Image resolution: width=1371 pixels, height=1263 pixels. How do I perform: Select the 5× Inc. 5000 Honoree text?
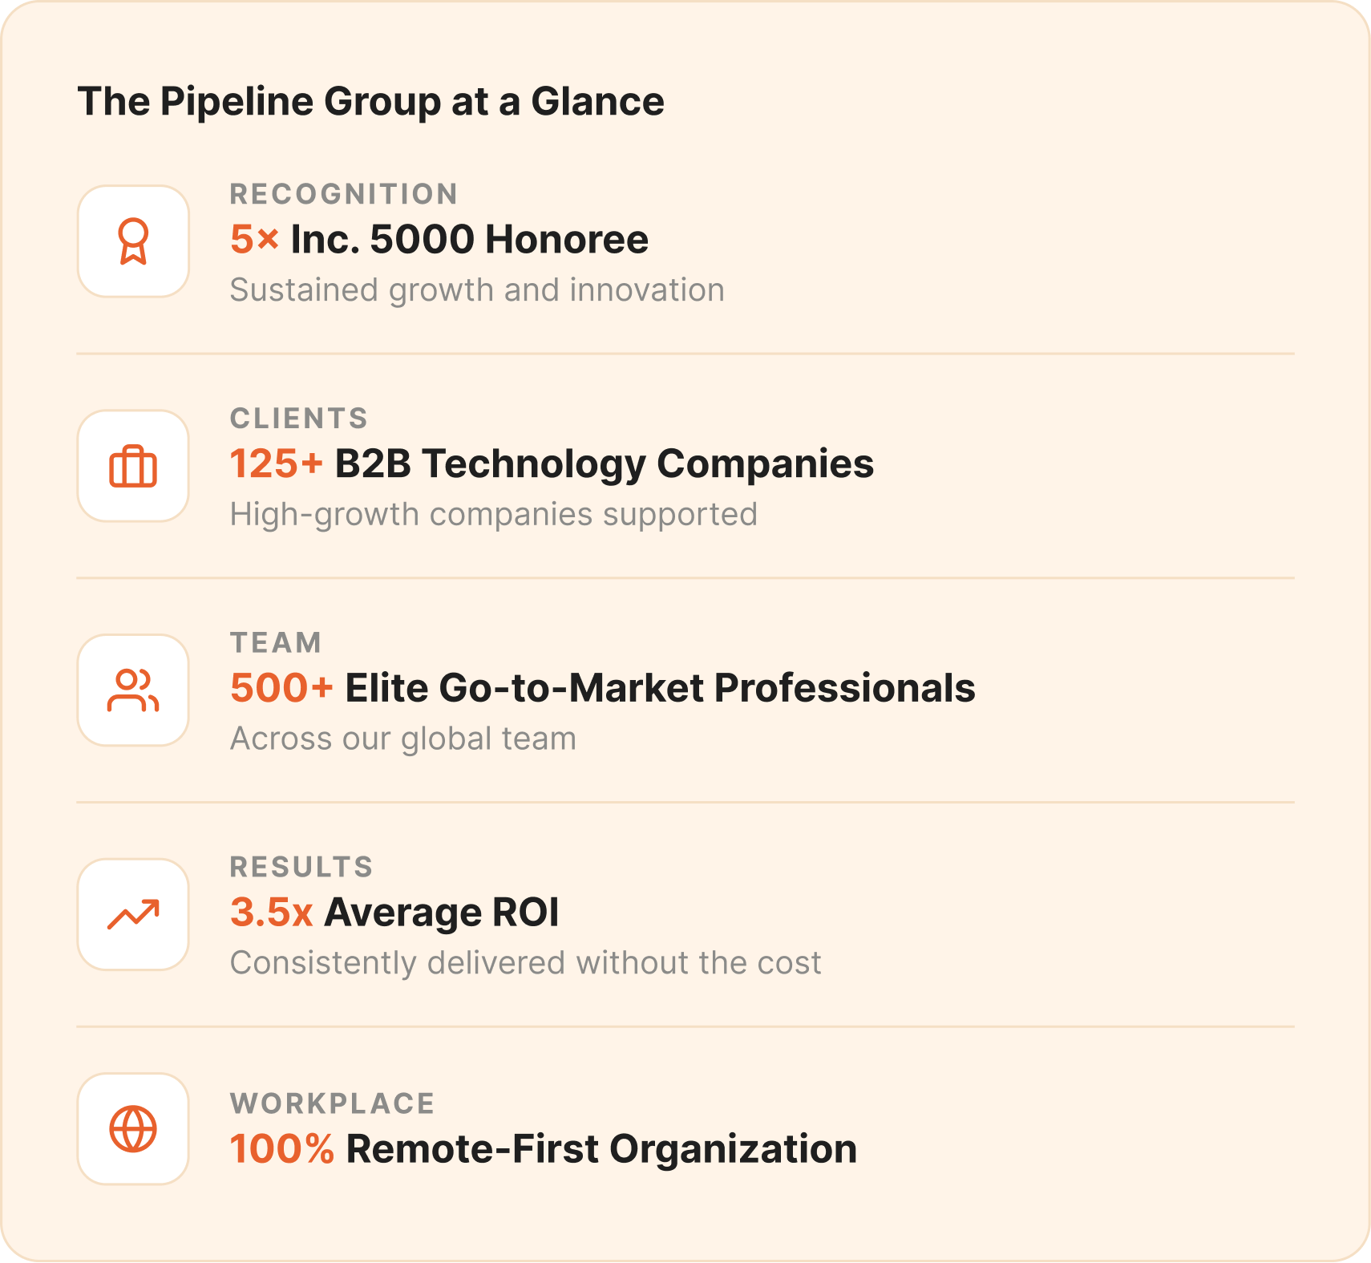click(x=439, y=239)
